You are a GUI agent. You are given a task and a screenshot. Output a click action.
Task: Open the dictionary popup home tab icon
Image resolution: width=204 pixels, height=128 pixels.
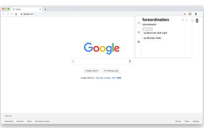coord(139,23)
